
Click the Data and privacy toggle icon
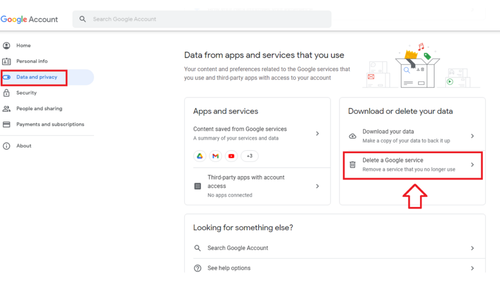coord(6,77)
